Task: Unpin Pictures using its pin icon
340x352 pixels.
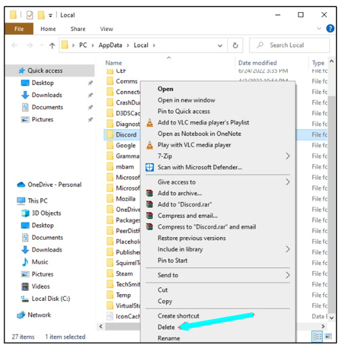Action: [90, 120]
